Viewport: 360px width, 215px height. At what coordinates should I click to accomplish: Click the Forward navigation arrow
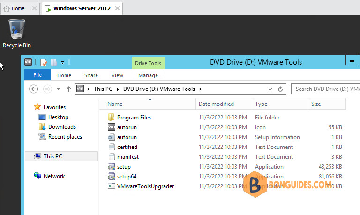pos(47,89)
